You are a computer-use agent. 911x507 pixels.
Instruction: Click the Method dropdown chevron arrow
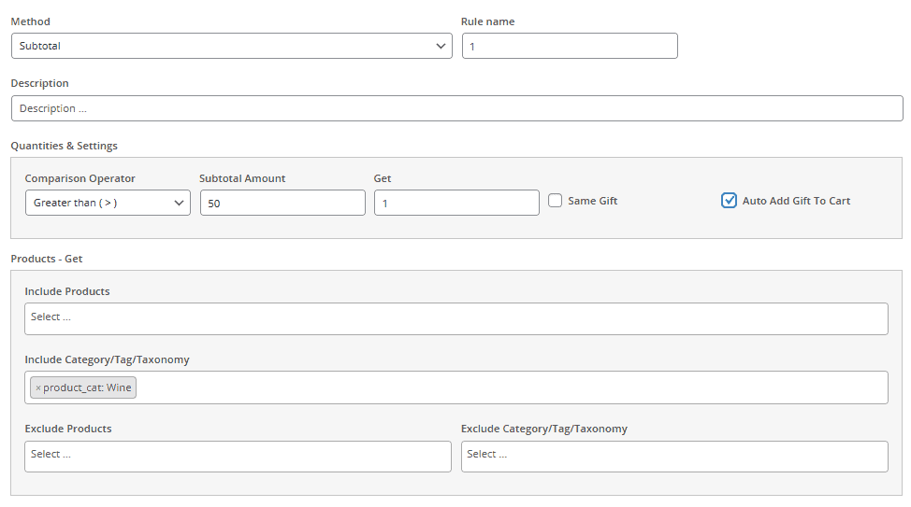441,46
